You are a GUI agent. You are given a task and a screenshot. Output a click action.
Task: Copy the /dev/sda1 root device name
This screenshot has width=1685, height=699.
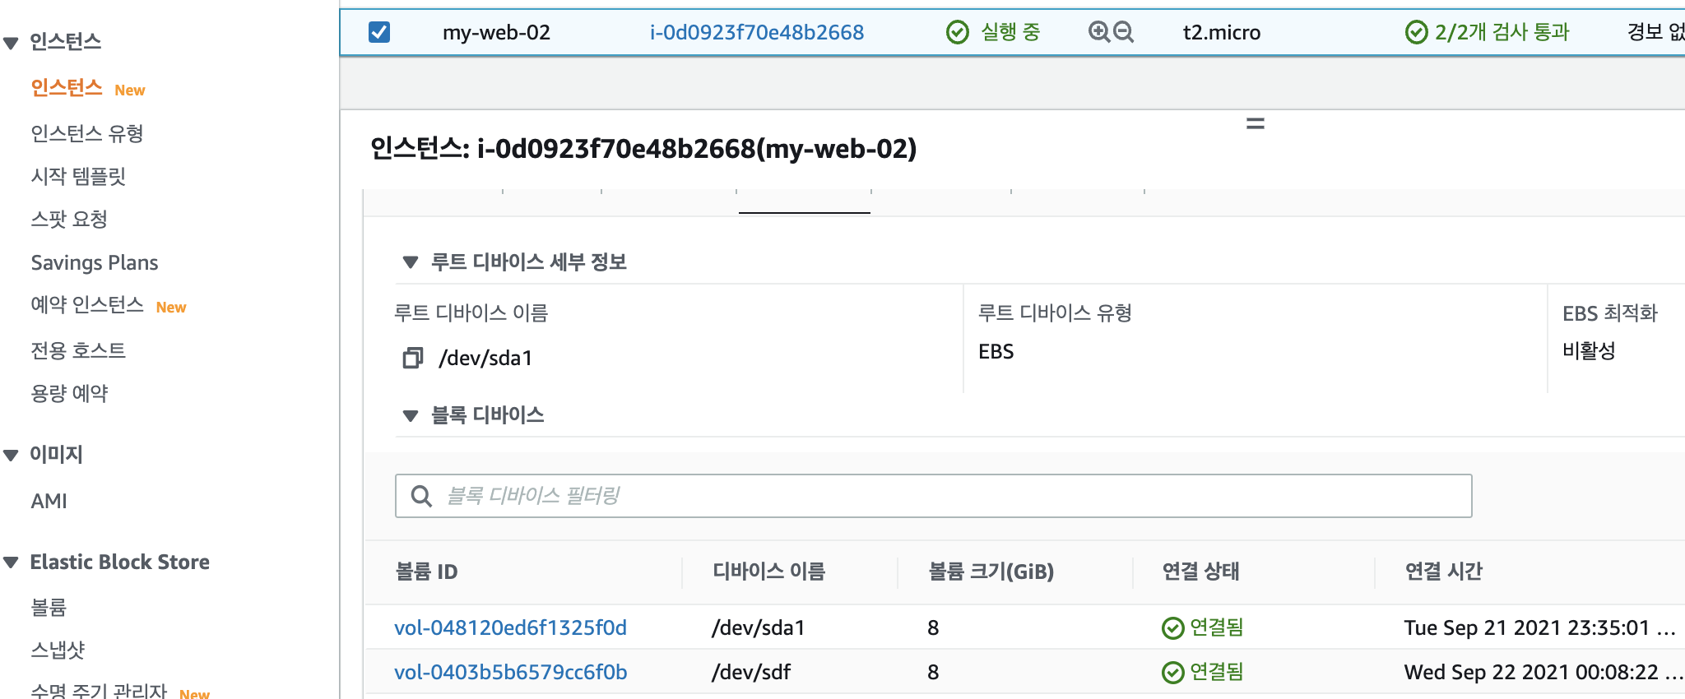[412, 358]
